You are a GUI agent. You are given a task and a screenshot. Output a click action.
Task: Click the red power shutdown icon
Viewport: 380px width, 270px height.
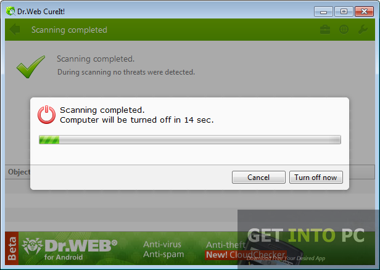(46, 115)
